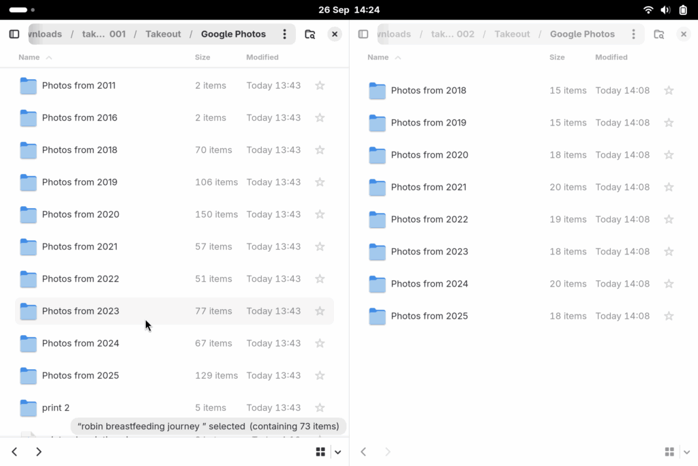Open search in right pane toolbar
This screenshot has width=698, height=466.
[x=658, y=34]
